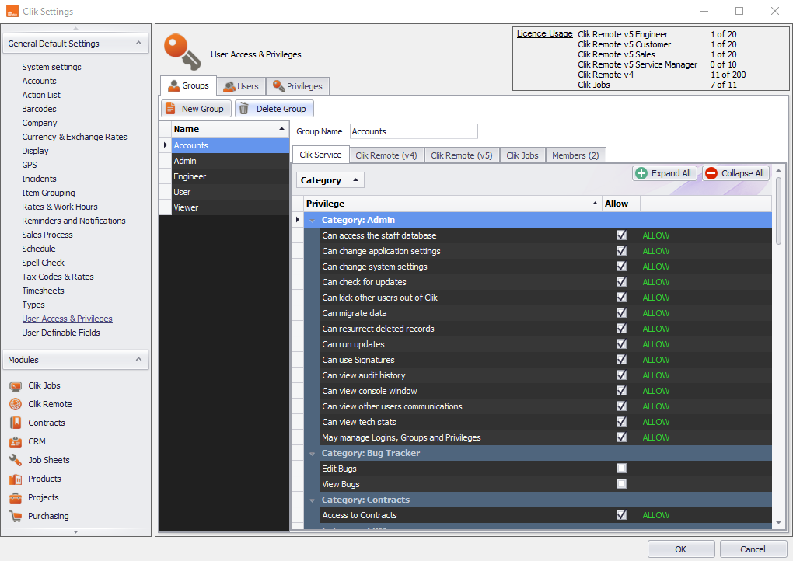Click the Cancel button
Image resolution: width=793 pixels, height=561 pixels.
(x=753, y=549)
